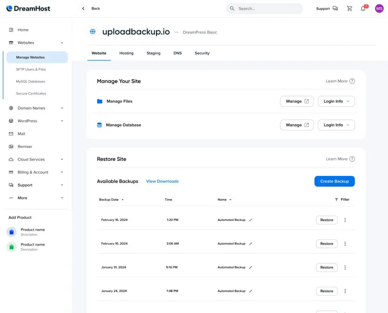Viewport: 388px width, 313px height.
Task: Open more options for January 24, 2024 backup
Action: pos(345,291)
